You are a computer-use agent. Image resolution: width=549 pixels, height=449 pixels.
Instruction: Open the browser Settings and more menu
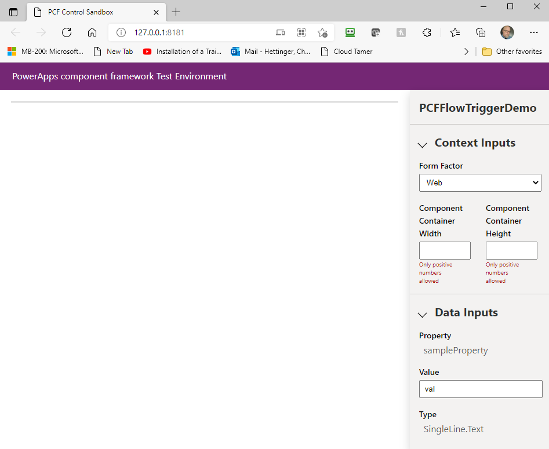[x=533, y=32]
